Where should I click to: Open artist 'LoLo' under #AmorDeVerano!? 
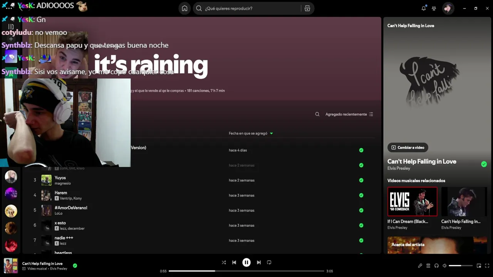[59, 214]
